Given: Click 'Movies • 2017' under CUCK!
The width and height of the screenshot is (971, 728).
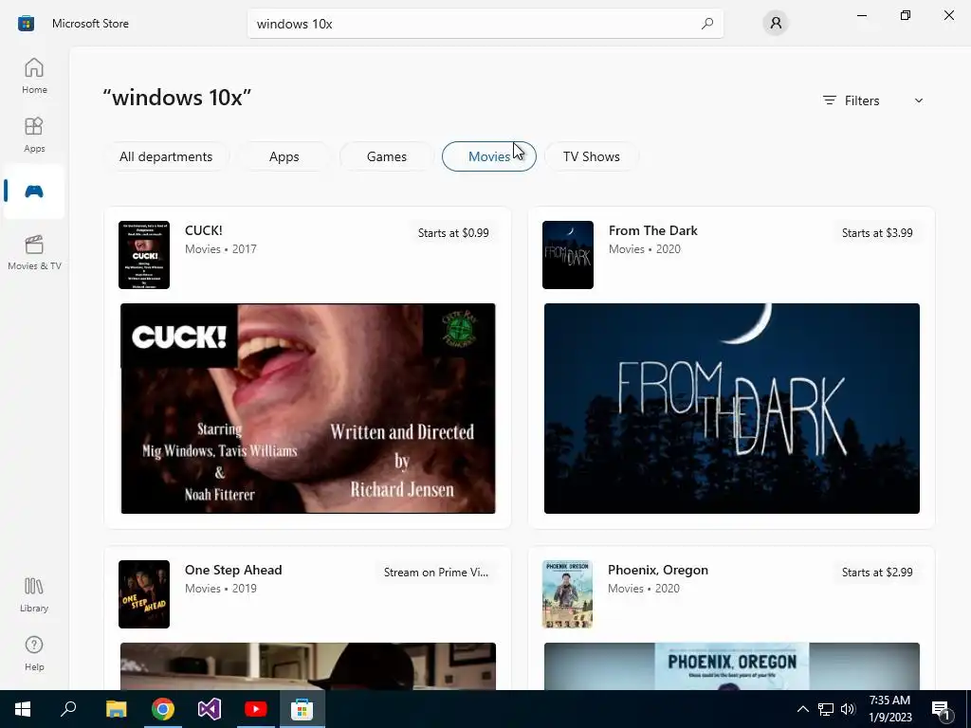Looking at the screenshot, I should coord(220,249).
